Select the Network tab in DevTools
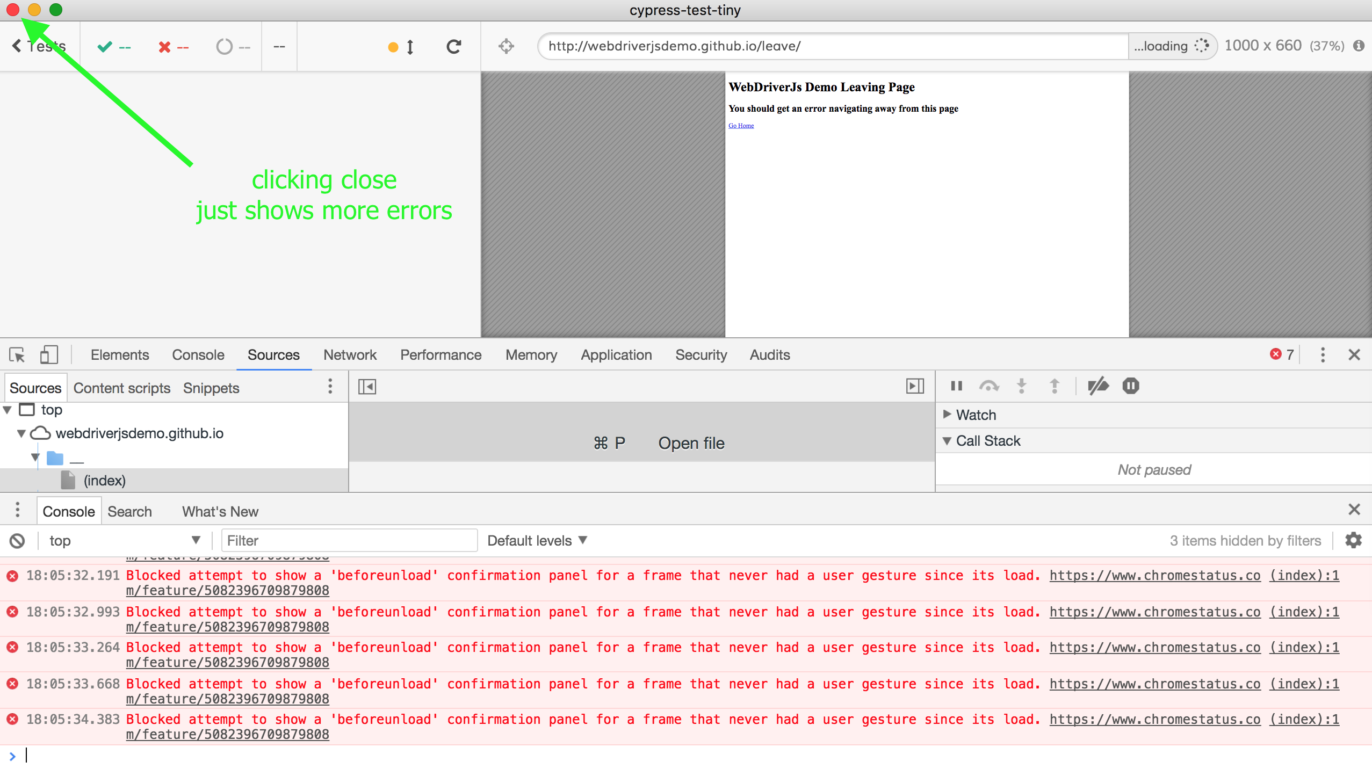 pos(349,354)
